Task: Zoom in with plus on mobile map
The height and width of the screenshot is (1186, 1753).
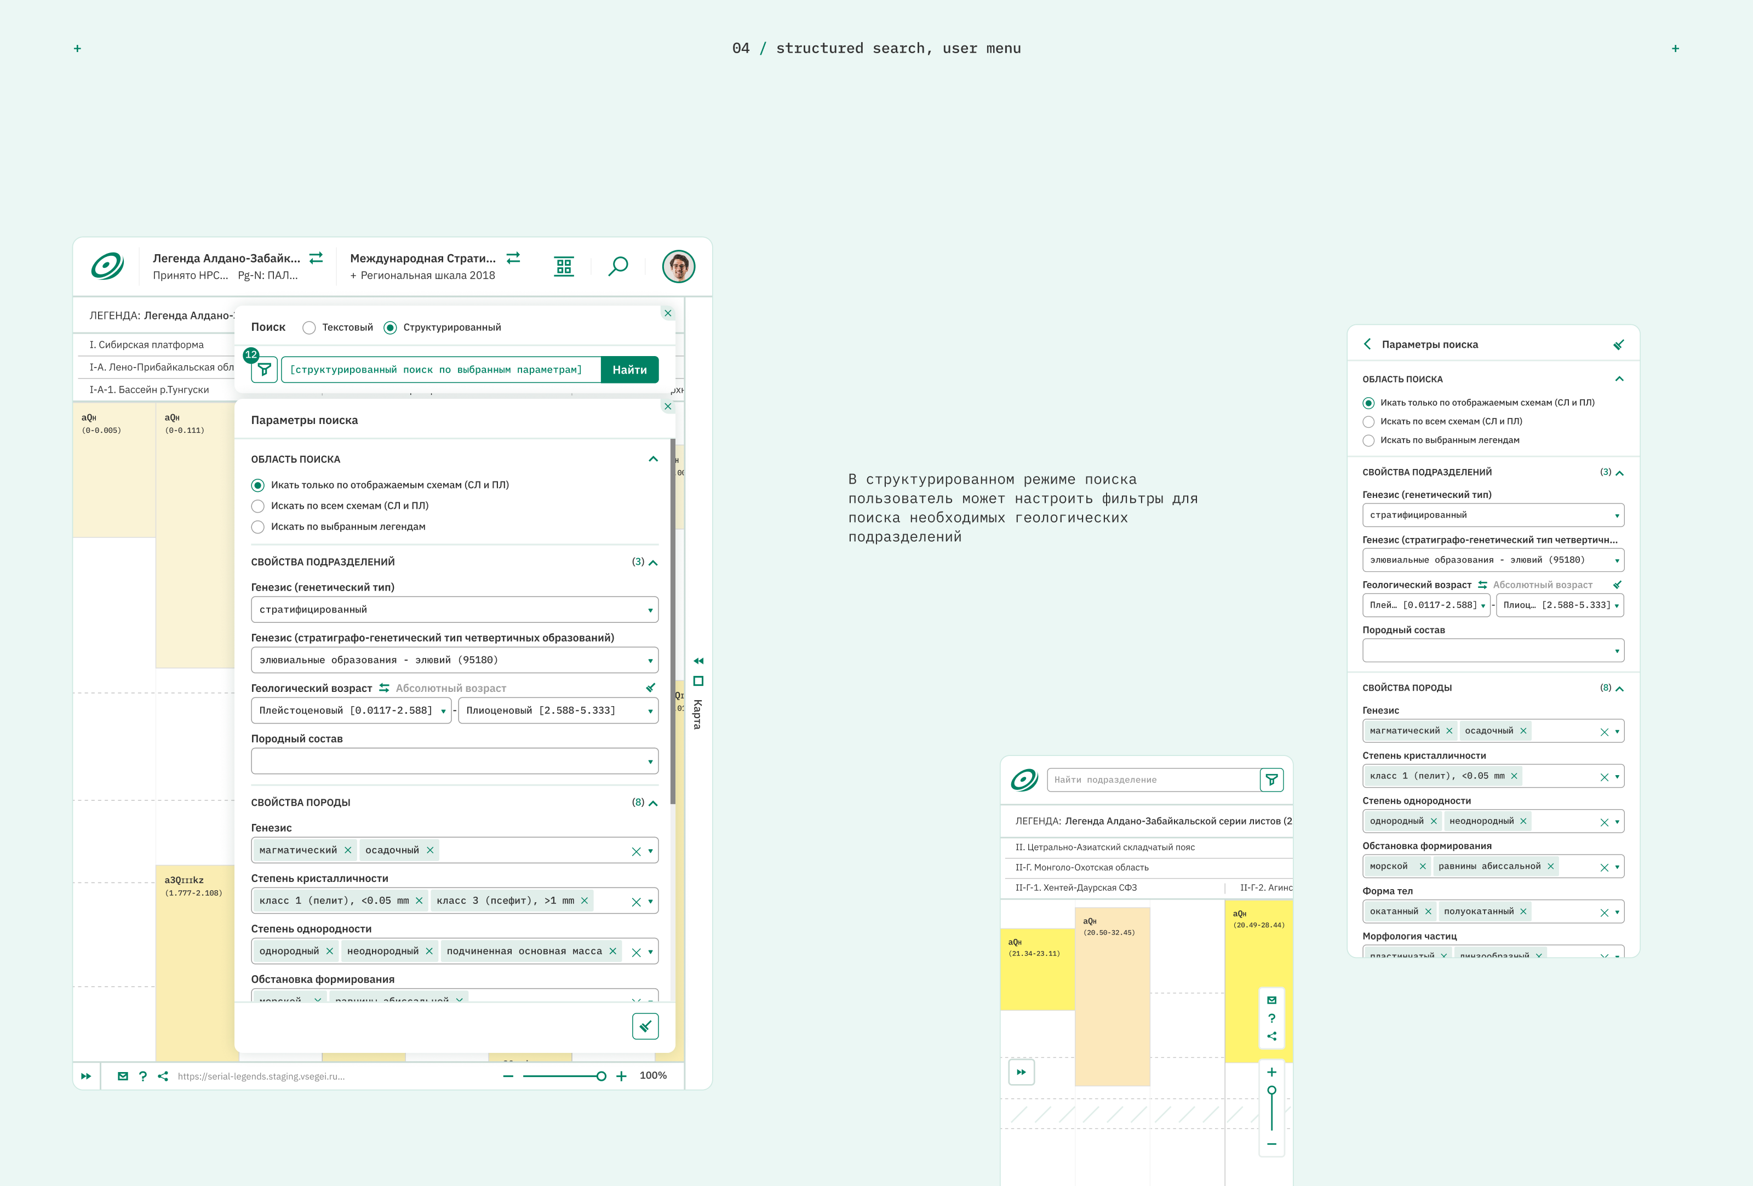Action: pos(1272,1072)
